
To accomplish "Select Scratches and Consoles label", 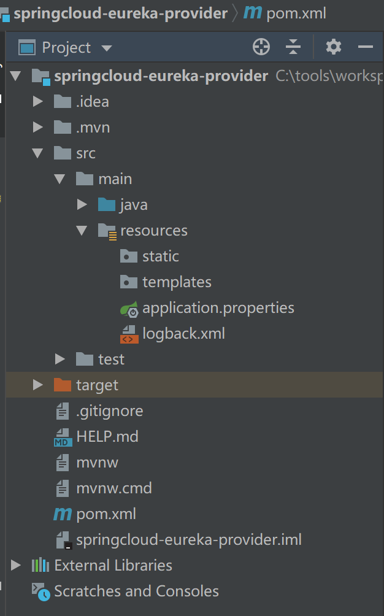I will [x=137, y=591].
